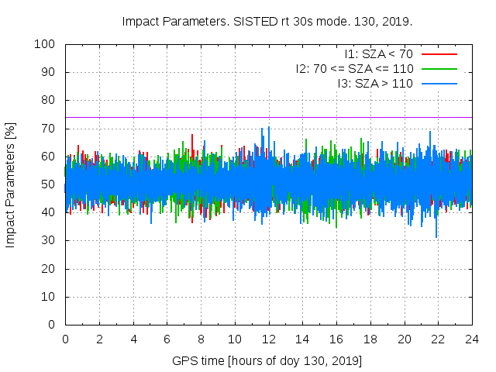Click the 12 tick label on x-axis
Viewport: 496px width, 372px height.
point(268,339)
